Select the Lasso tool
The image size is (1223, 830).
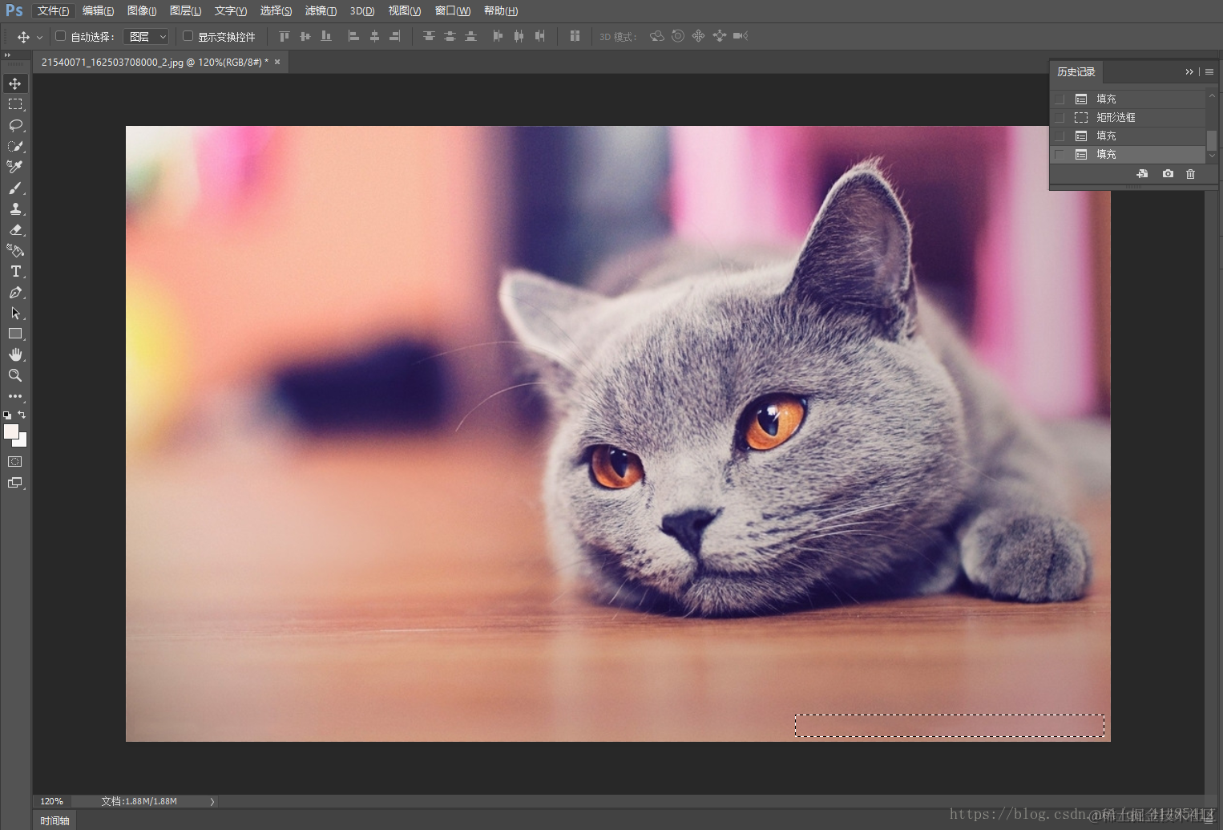tap(15, 125)
